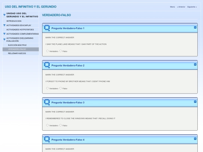Click the 'I remembered to close the windows' statement
203x152 pixels.
click(80, 118)
